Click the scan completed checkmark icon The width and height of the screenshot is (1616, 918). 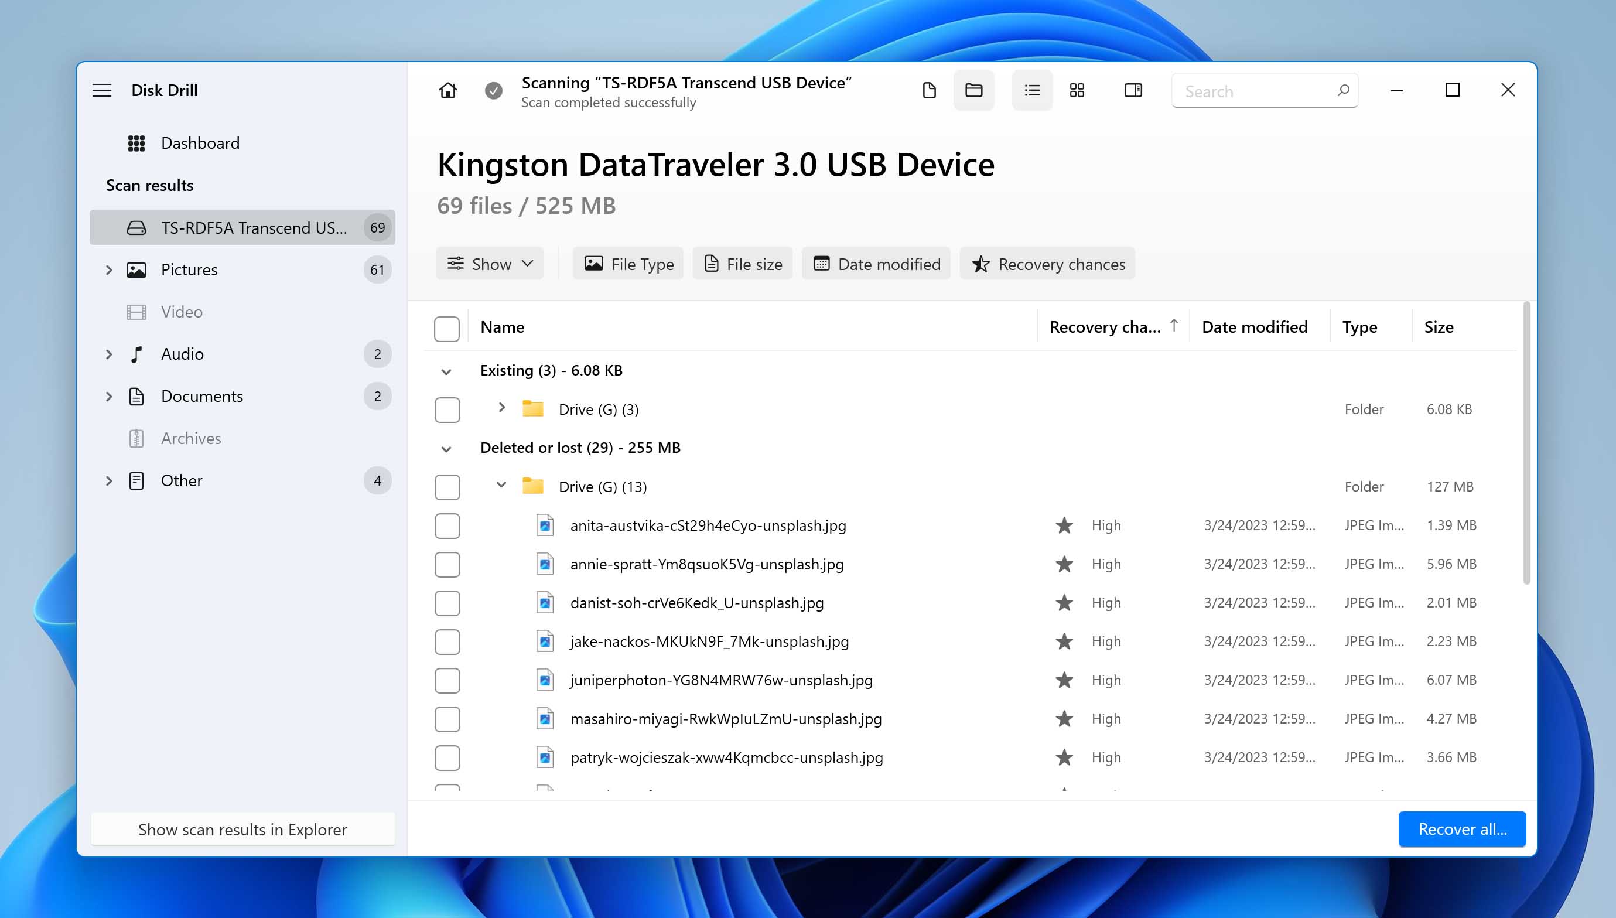click(x=494, y=91)
